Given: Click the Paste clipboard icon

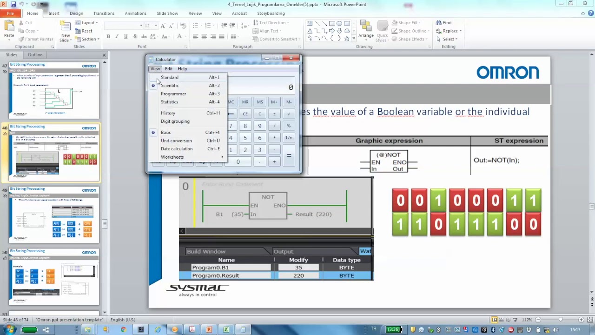Looking at the screenshot, I should pos(9,27).
